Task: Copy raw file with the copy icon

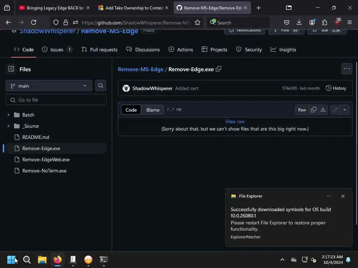Action: (x=314, y=110)
